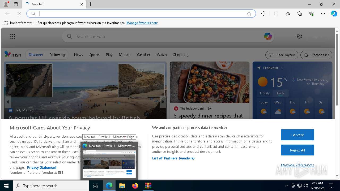
Task: Switch weather to Hourly view
Action: point(265,93)
